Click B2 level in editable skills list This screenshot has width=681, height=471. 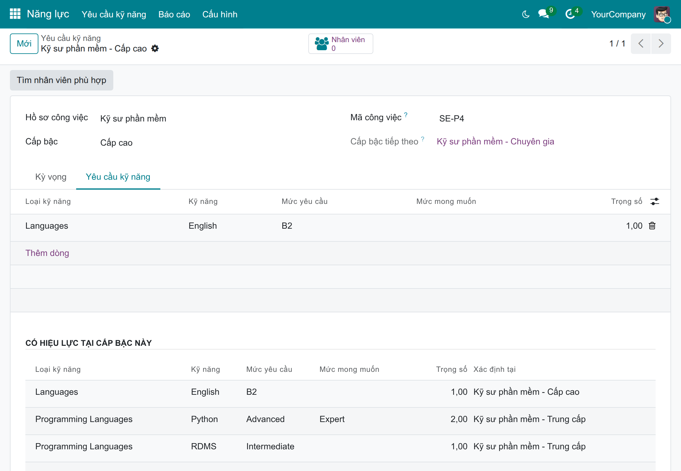(287, 226)
